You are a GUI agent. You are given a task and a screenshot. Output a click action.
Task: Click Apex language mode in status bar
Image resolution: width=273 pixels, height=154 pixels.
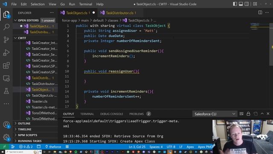click(190, 147)
